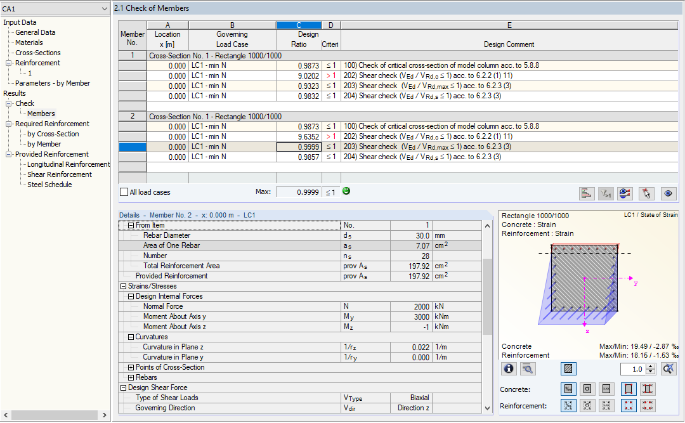Toggle reinforcement rebar points icon
The width and height of the screenshot is (685, 423).
point(628,405)
